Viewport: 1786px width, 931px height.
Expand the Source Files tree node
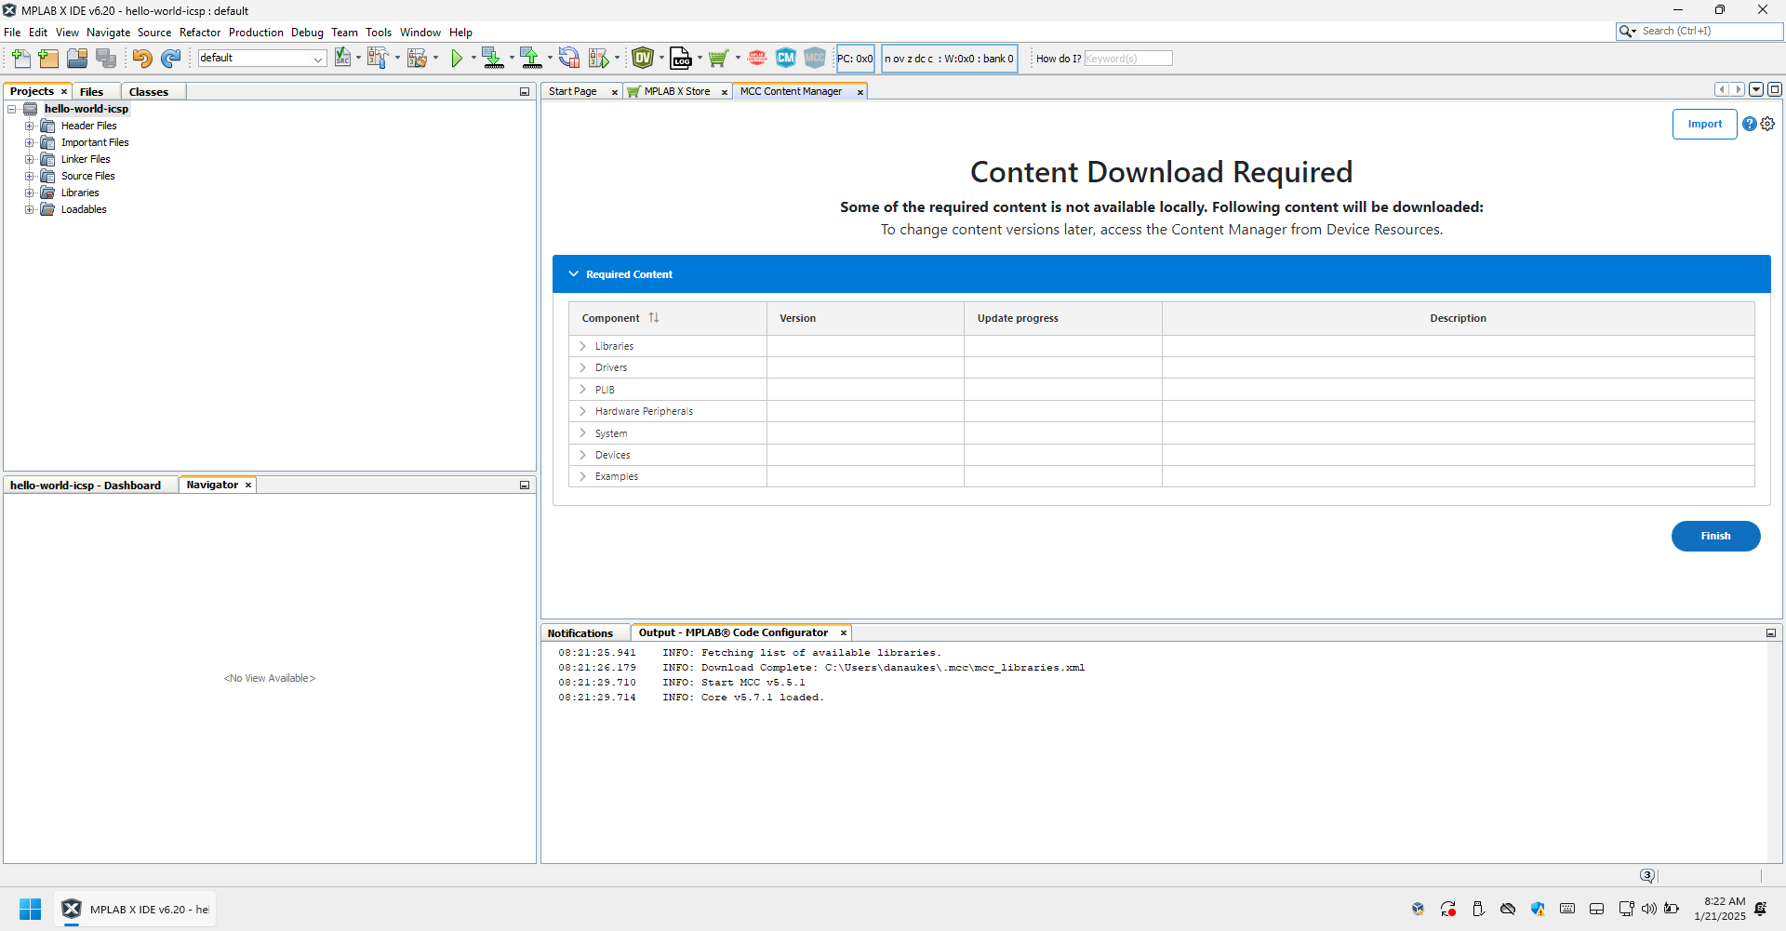[x=30, y=176]
